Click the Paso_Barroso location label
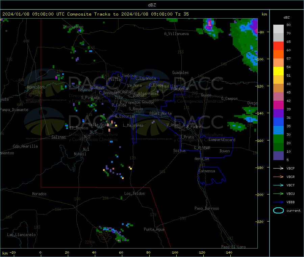 [207, 208]
